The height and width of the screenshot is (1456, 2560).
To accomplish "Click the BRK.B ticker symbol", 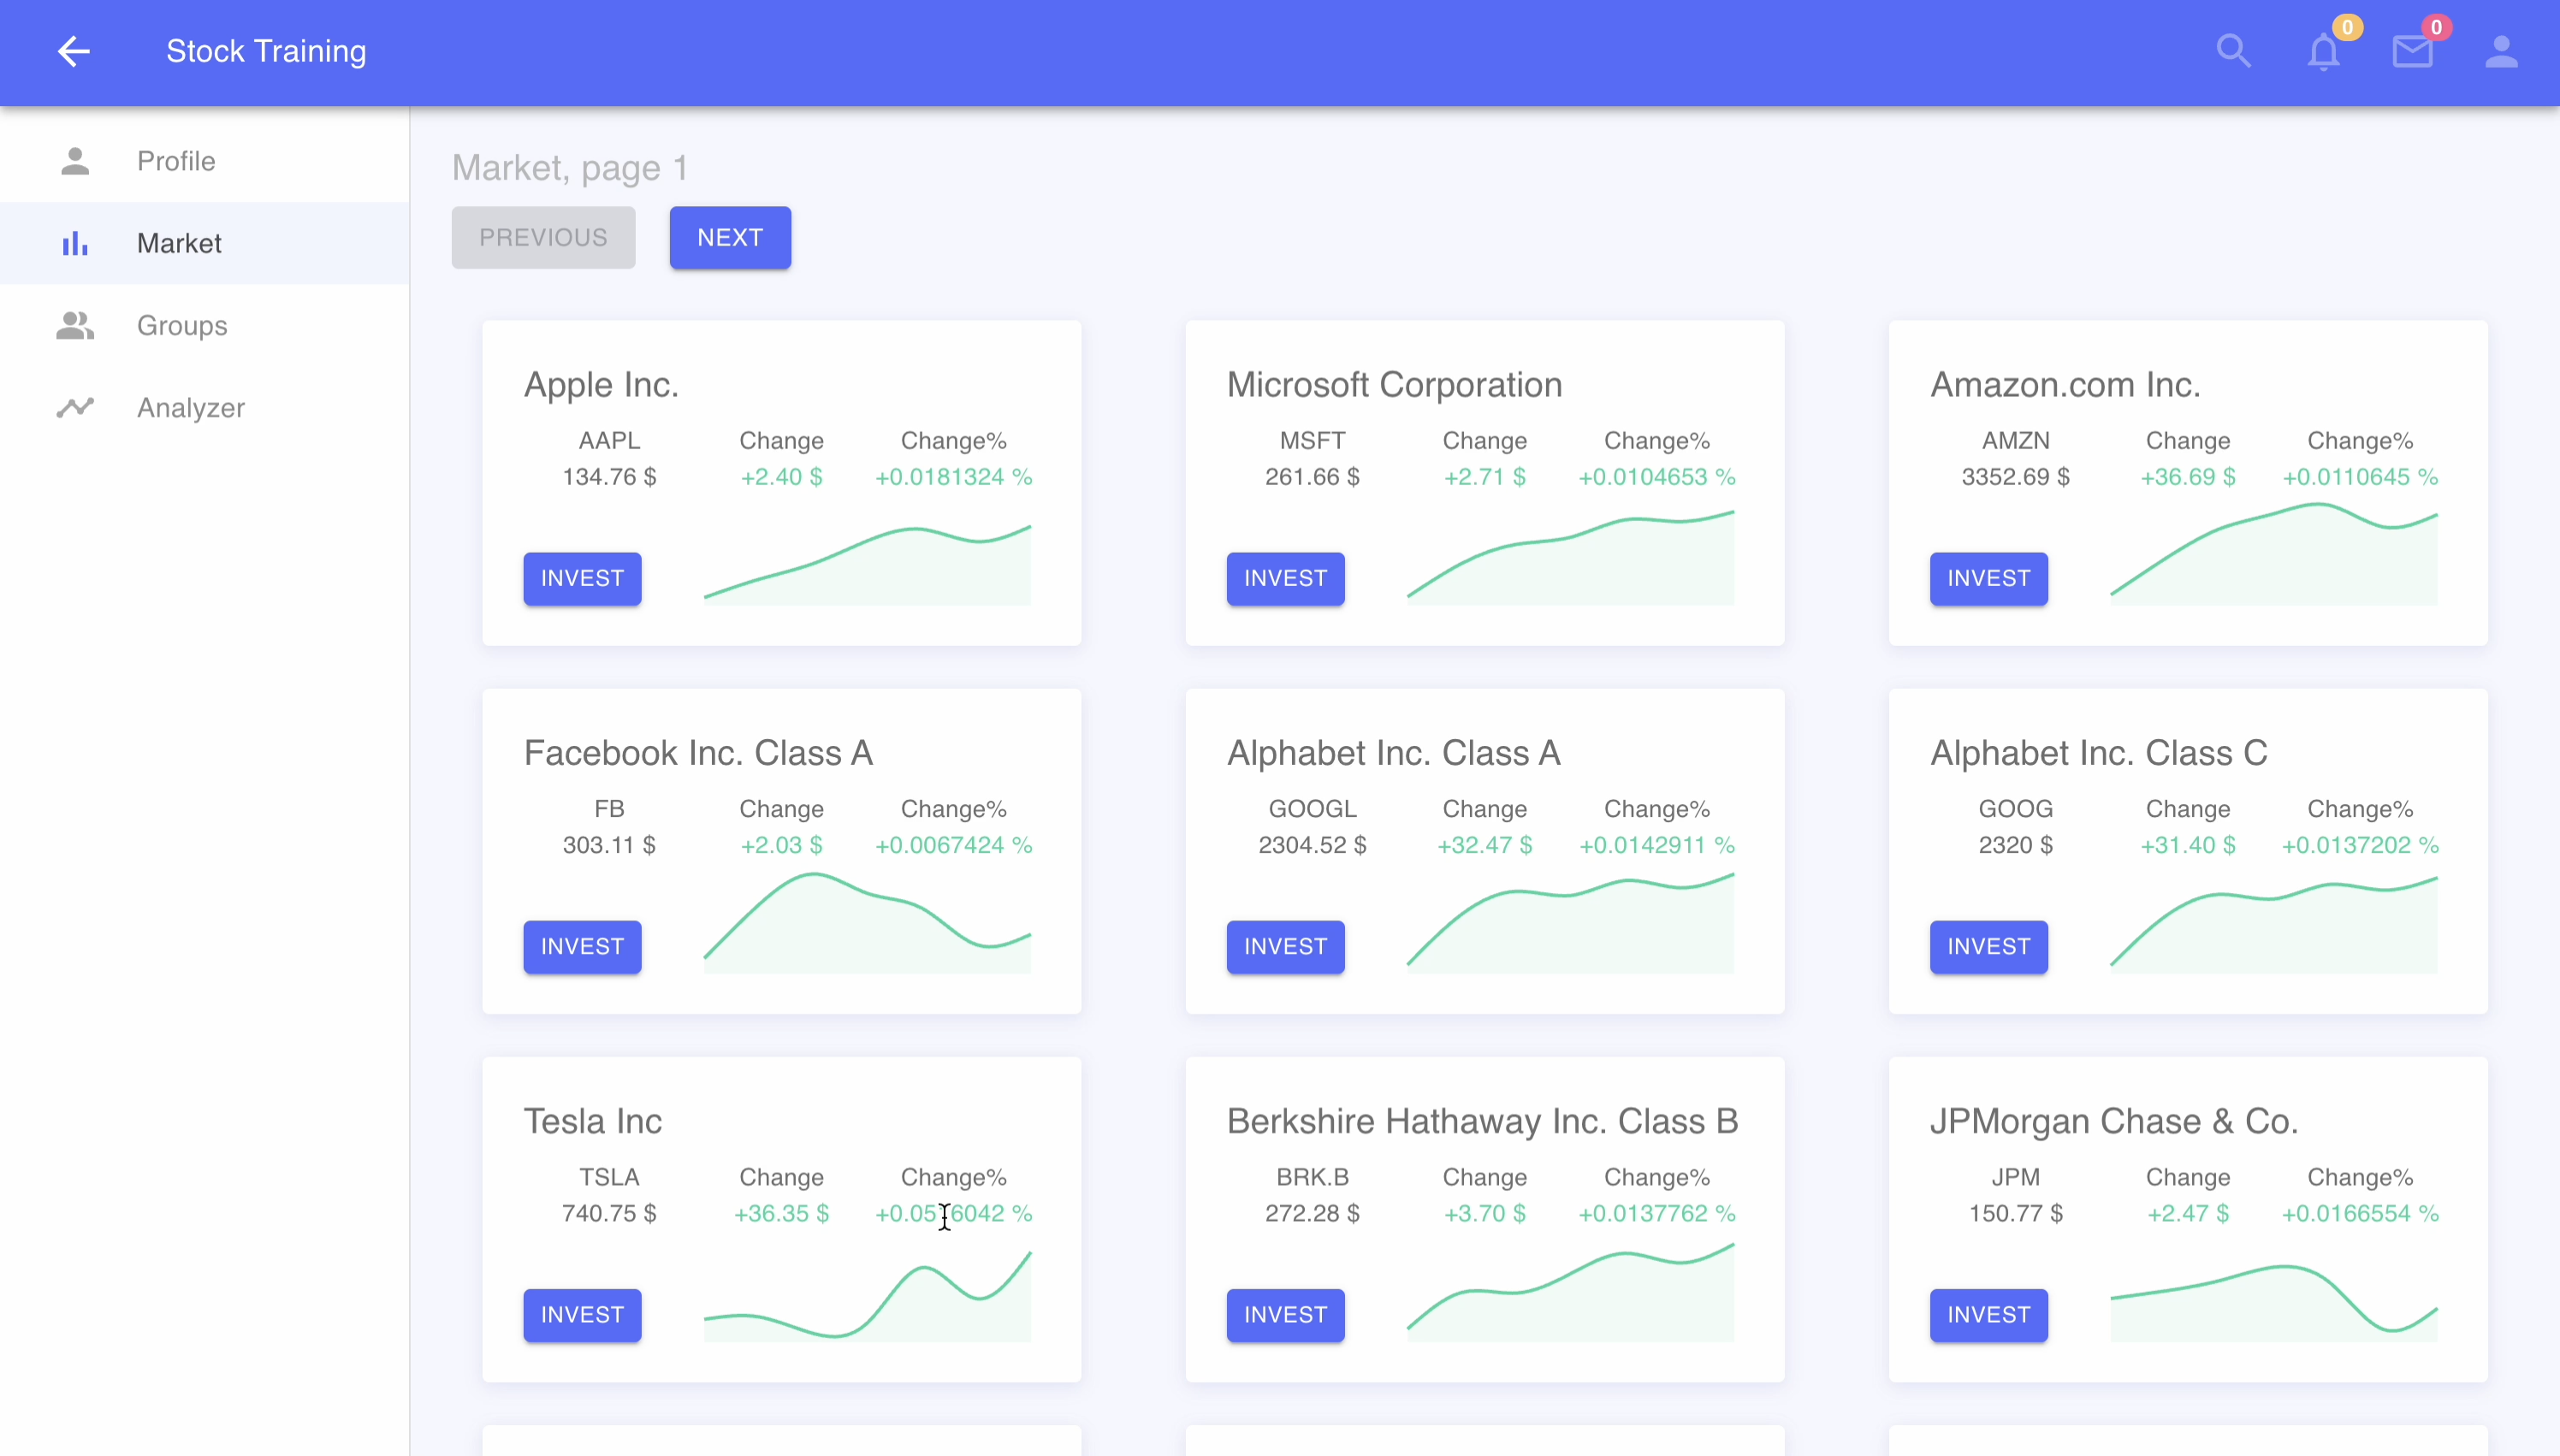I will [x=1312, y=1177].
